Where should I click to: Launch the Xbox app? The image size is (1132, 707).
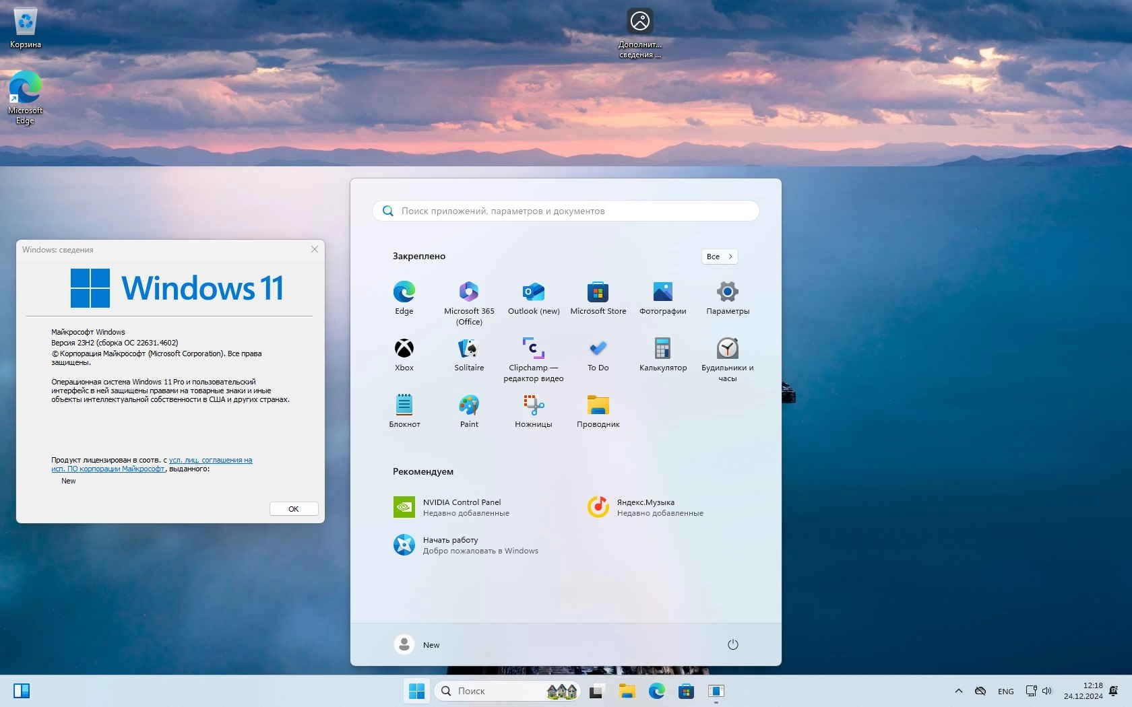click(404, 354)
